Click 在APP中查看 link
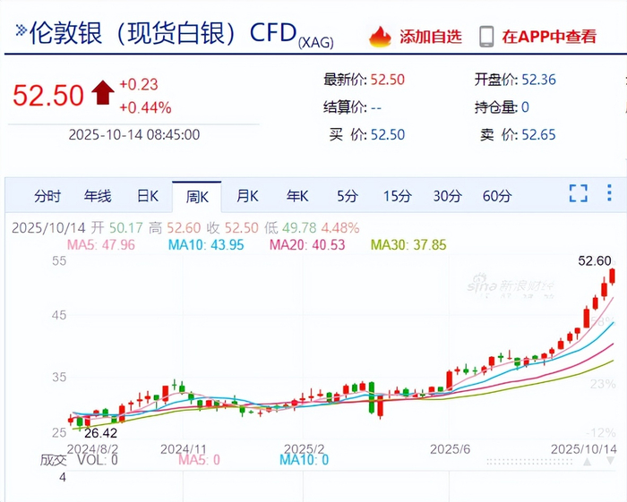 [x=549, y=37]
